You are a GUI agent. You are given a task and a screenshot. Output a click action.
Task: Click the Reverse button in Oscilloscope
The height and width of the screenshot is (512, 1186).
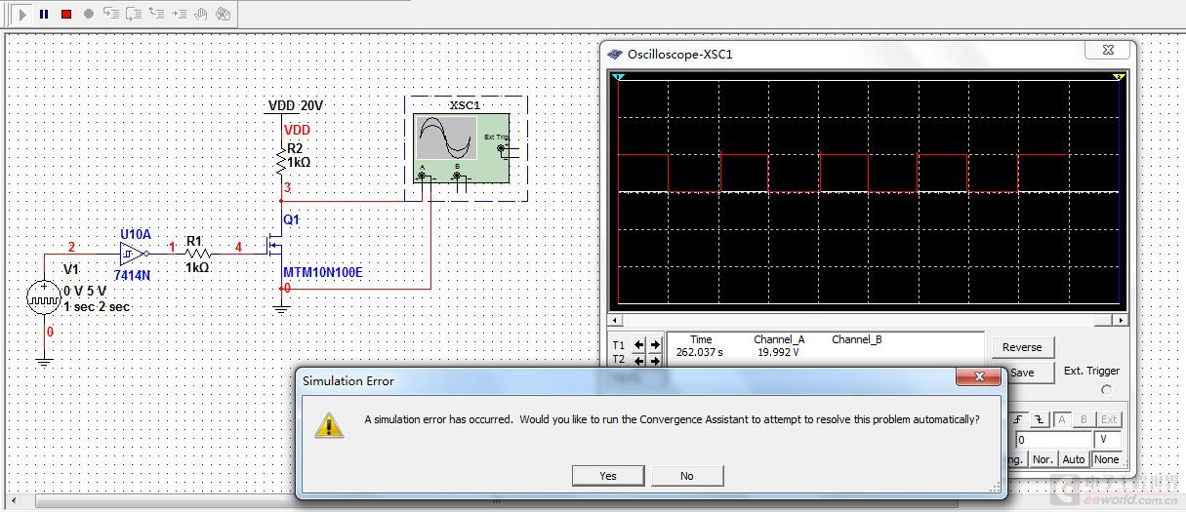tap(1022, 347)
